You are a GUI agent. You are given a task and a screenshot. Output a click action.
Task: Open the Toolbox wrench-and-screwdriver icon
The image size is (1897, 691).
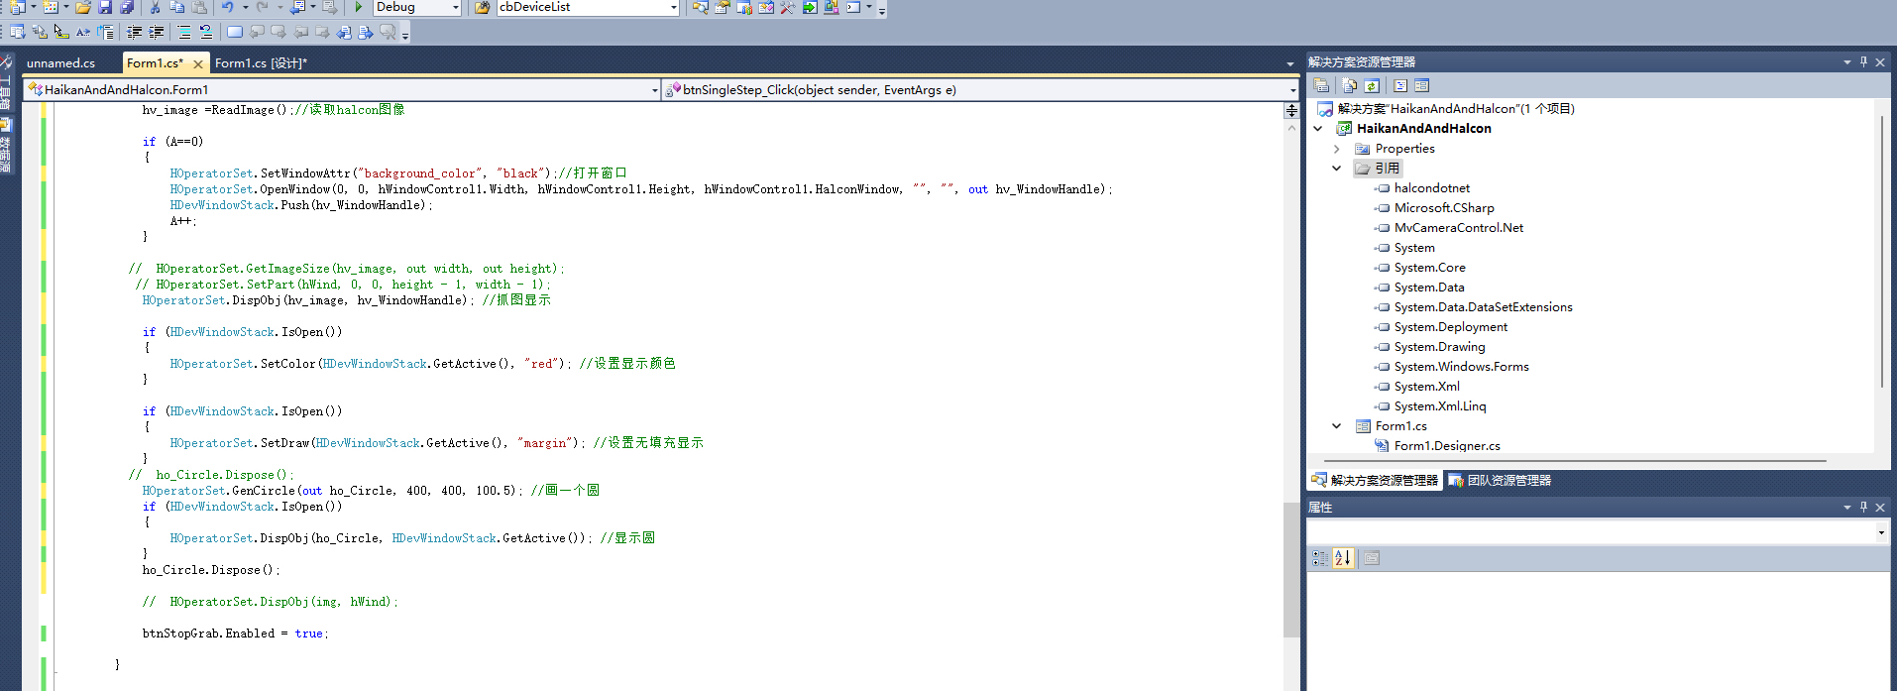point(788,7)
